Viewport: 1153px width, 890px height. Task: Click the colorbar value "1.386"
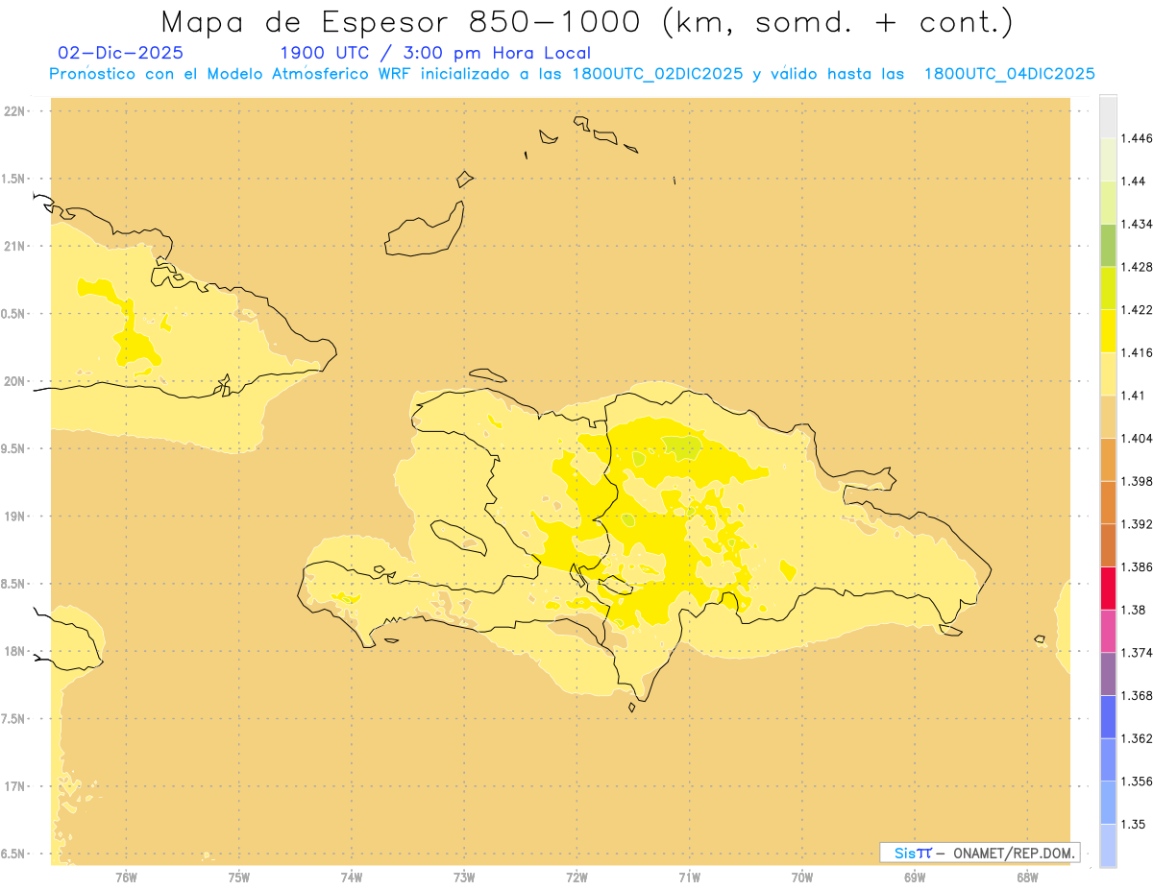click(1136, 566)
